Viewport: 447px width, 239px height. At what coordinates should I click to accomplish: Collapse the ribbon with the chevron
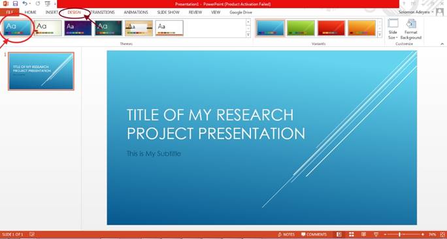(x=442, y=44)
